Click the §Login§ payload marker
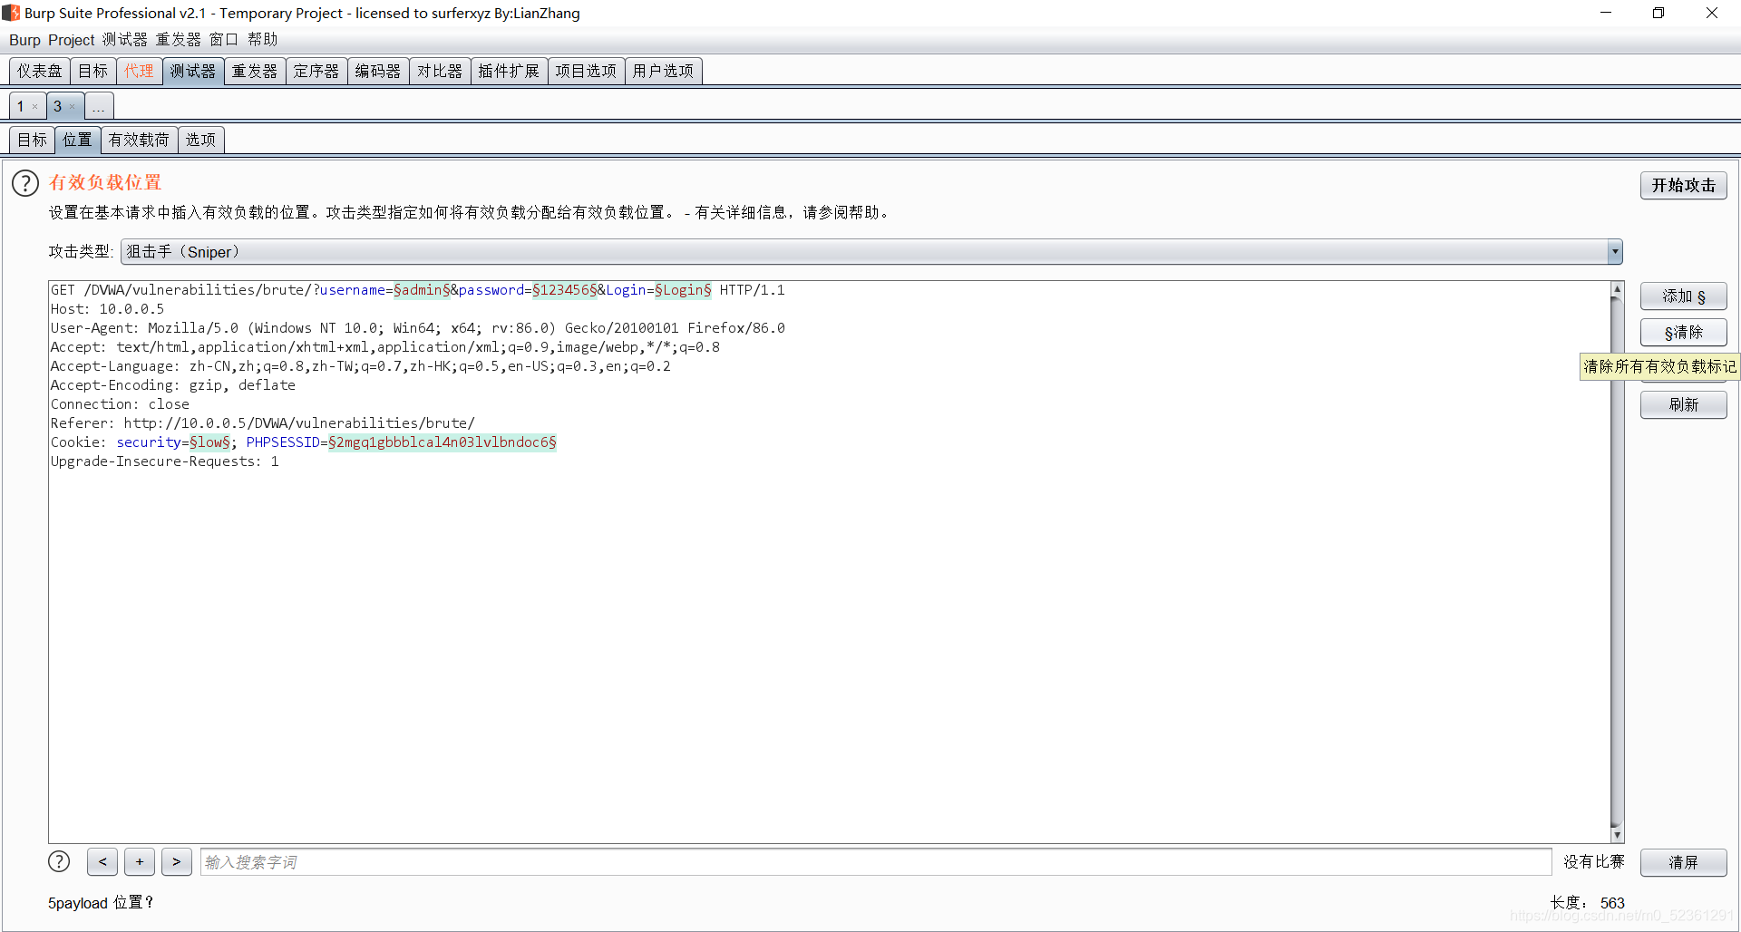The height and width of the screenshot is (932, 1741). pyautogui.click(x=683, y=290)
